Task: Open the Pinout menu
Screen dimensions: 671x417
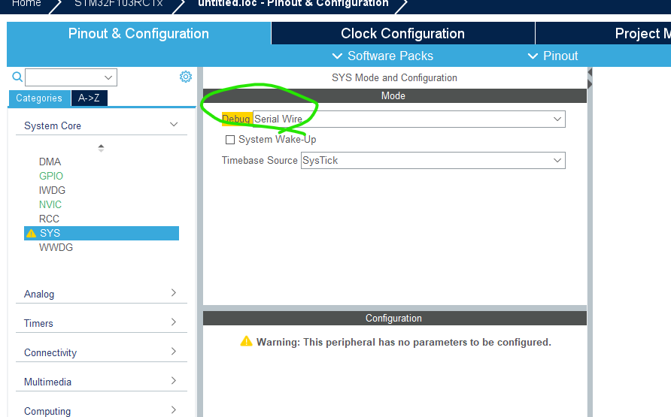Action: (553, 56)
